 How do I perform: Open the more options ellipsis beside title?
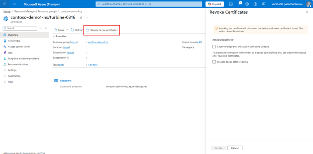pos(87,18)
